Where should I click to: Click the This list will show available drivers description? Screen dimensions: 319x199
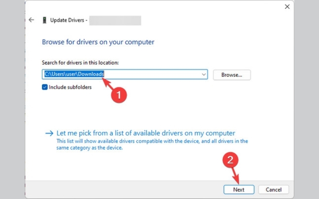click(152, 144)
